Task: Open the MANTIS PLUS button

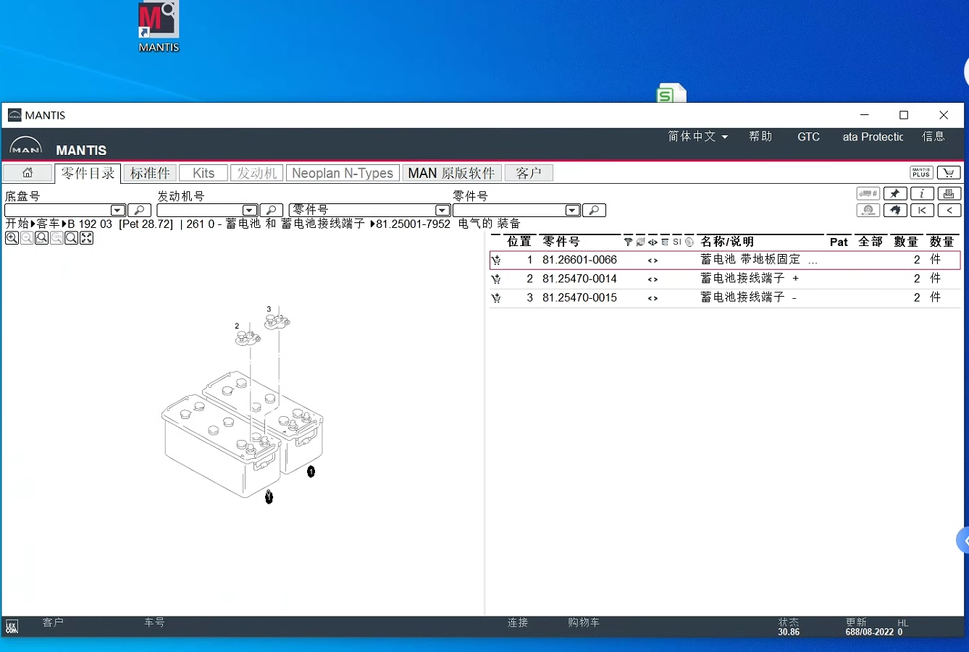Action: click(921, 172)
